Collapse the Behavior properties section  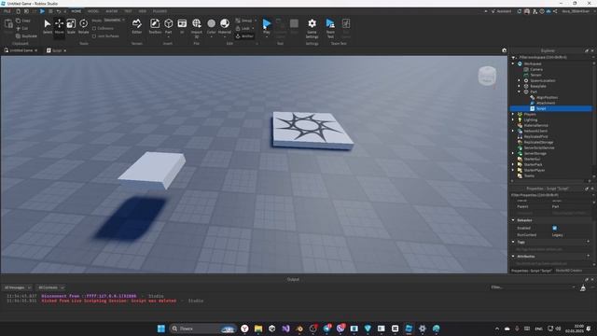click(513, 220)
